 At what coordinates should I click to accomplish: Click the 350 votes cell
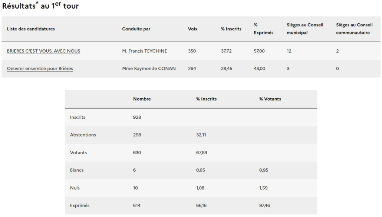192,51
